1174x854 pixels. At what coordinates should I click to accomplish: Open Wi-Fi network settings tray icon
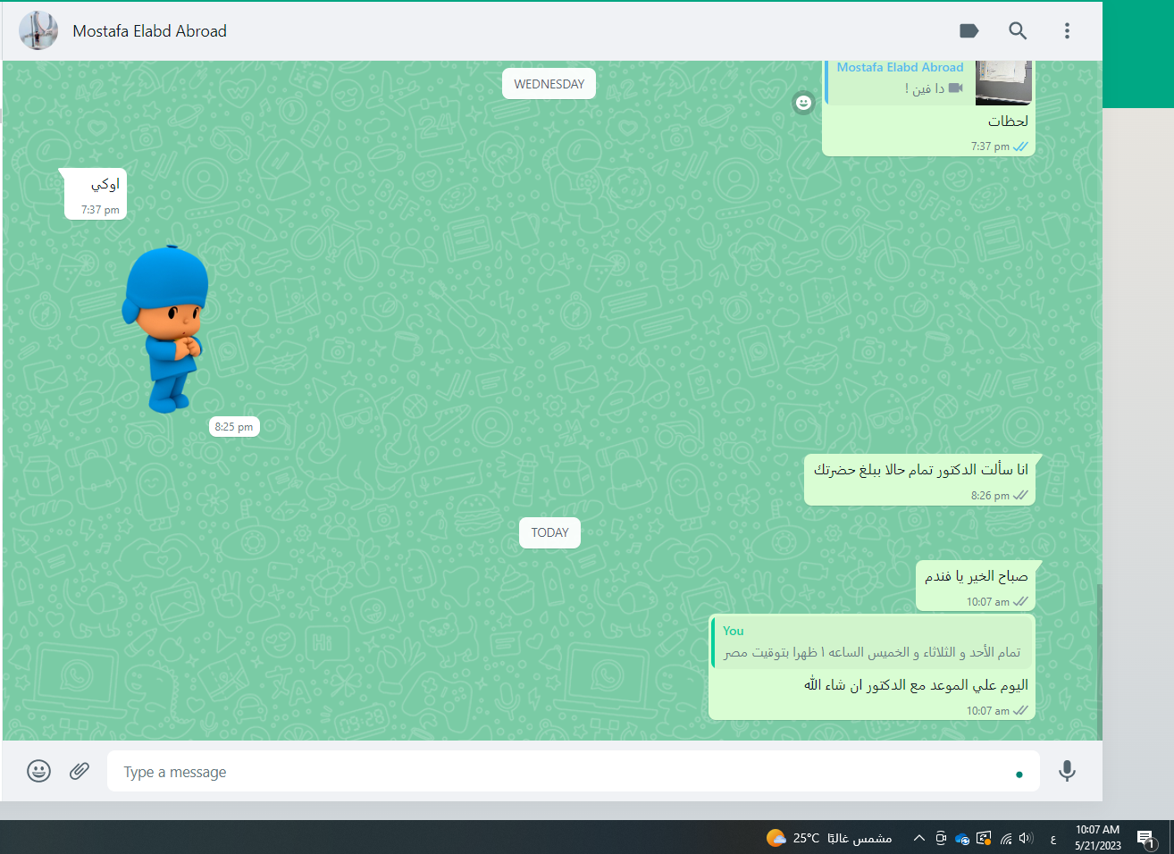[x=1006, y=838]
